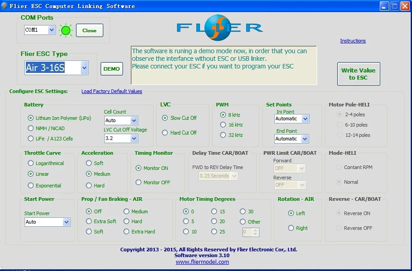Set throttle curve to Exponential
The width and height of the screenshot is (412, 271).
[x=31, y=186]
